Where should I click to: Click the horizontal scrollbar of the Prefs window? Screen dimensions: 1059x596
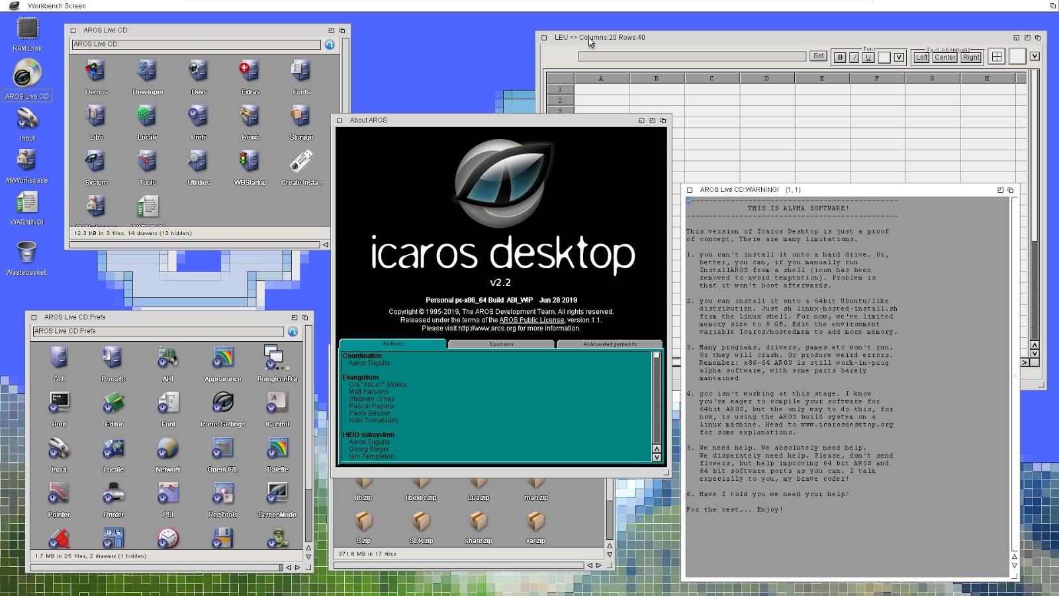click(156, 568)
